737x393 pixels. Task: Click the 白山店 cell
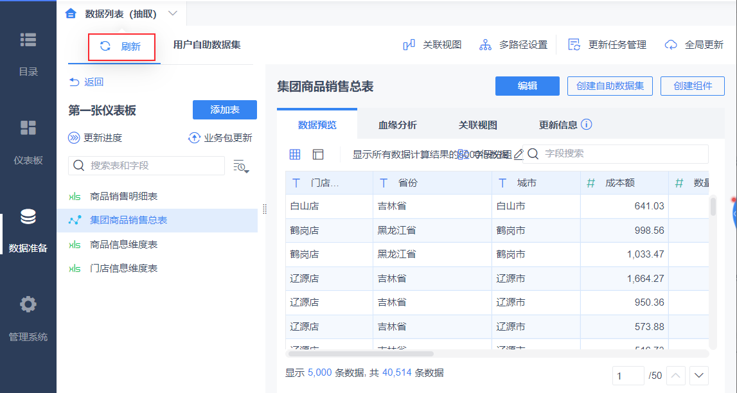pyautogui.click(x=330, y=206)
